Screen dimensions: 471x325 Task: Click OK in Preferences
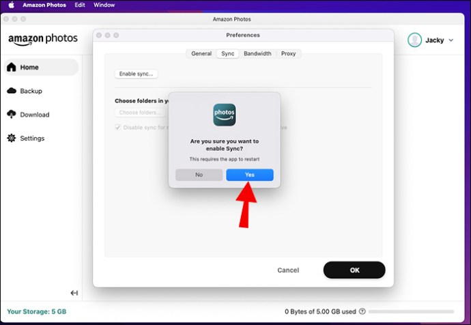coord(354,270)
